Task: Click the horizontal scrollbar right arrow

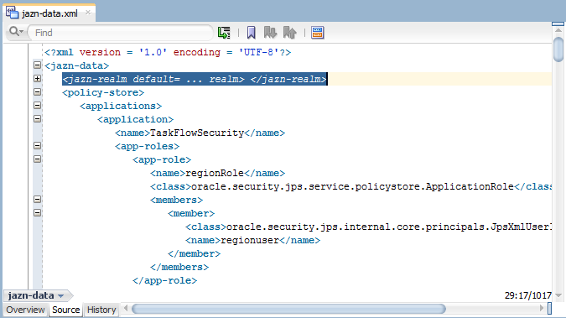Action: [x=542, y=308]
